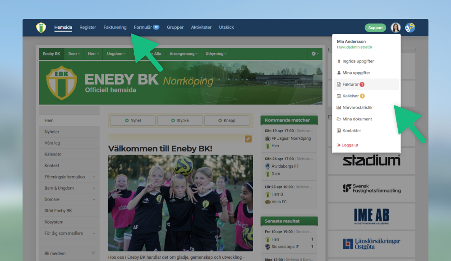Switch to the Fakturering tab
This screenshot has height=261, width=451.
(115, 27)
